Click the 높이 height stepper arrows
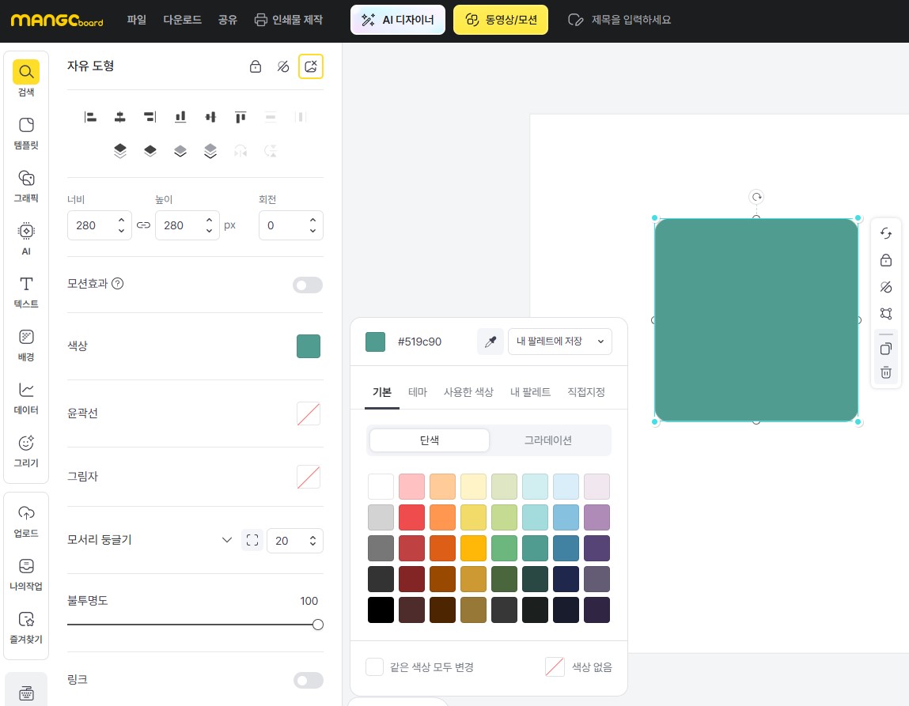This screenshot has height=706, width=909. 209,225
